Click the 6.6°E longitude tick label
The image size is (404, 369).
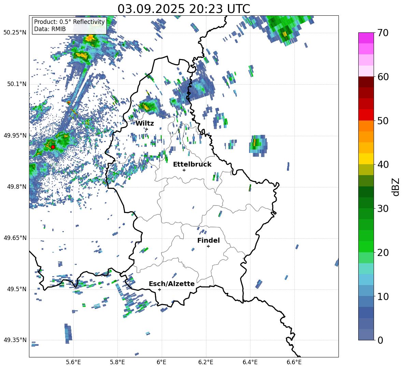coord(294,362)
